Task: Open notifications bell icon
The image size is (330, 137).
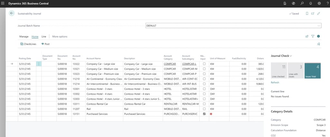Action: click(x=311, y=3)
